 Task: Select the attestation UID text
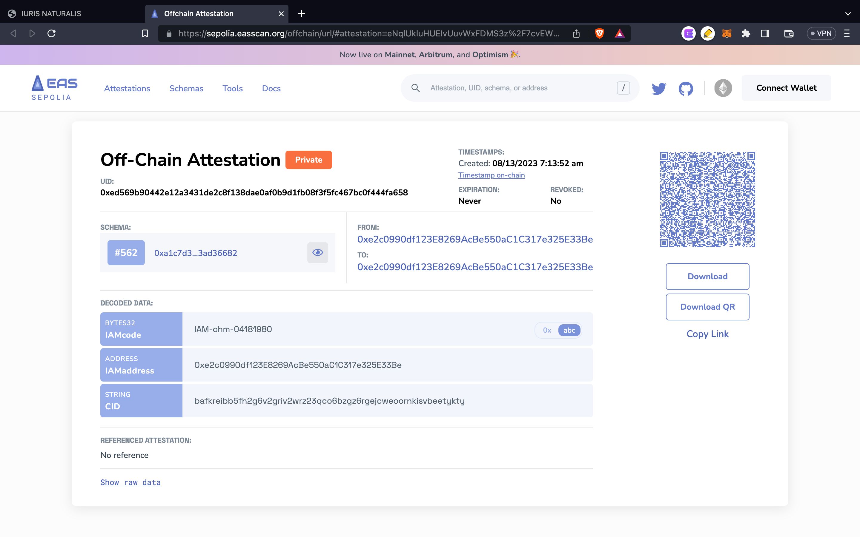[254, 193]
